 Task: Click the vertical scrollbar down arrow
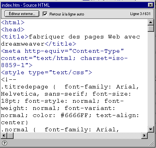pos(150,129)
